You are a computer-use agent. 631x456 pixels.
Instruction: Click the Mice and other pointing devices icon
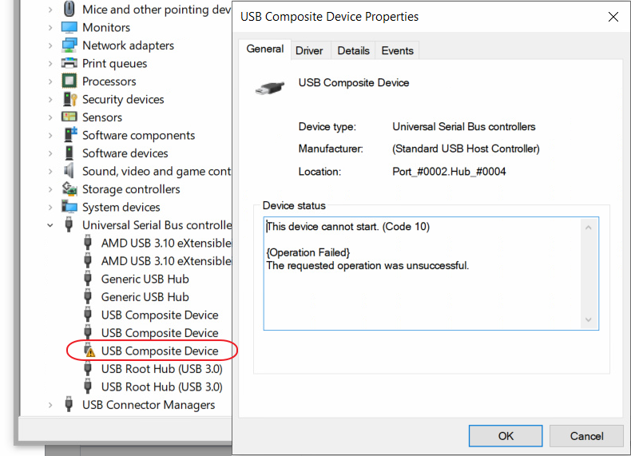click(x=69, y=9)
